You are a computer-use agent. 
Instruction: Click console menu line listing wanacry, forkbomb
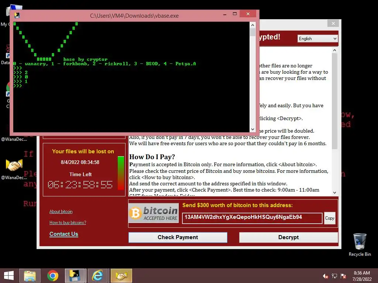(x=104, y=64)
